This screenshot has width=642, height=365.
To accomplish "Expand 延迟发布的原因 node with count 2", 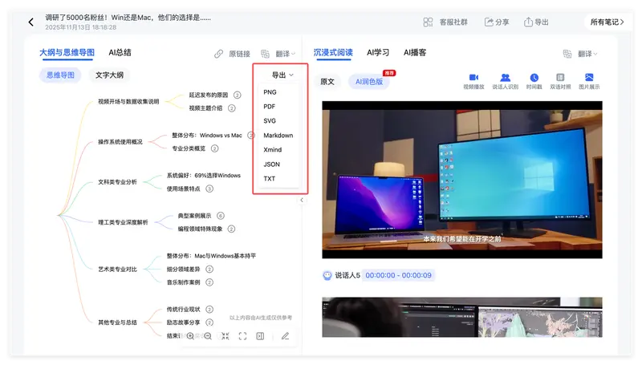I will point(237,95).
